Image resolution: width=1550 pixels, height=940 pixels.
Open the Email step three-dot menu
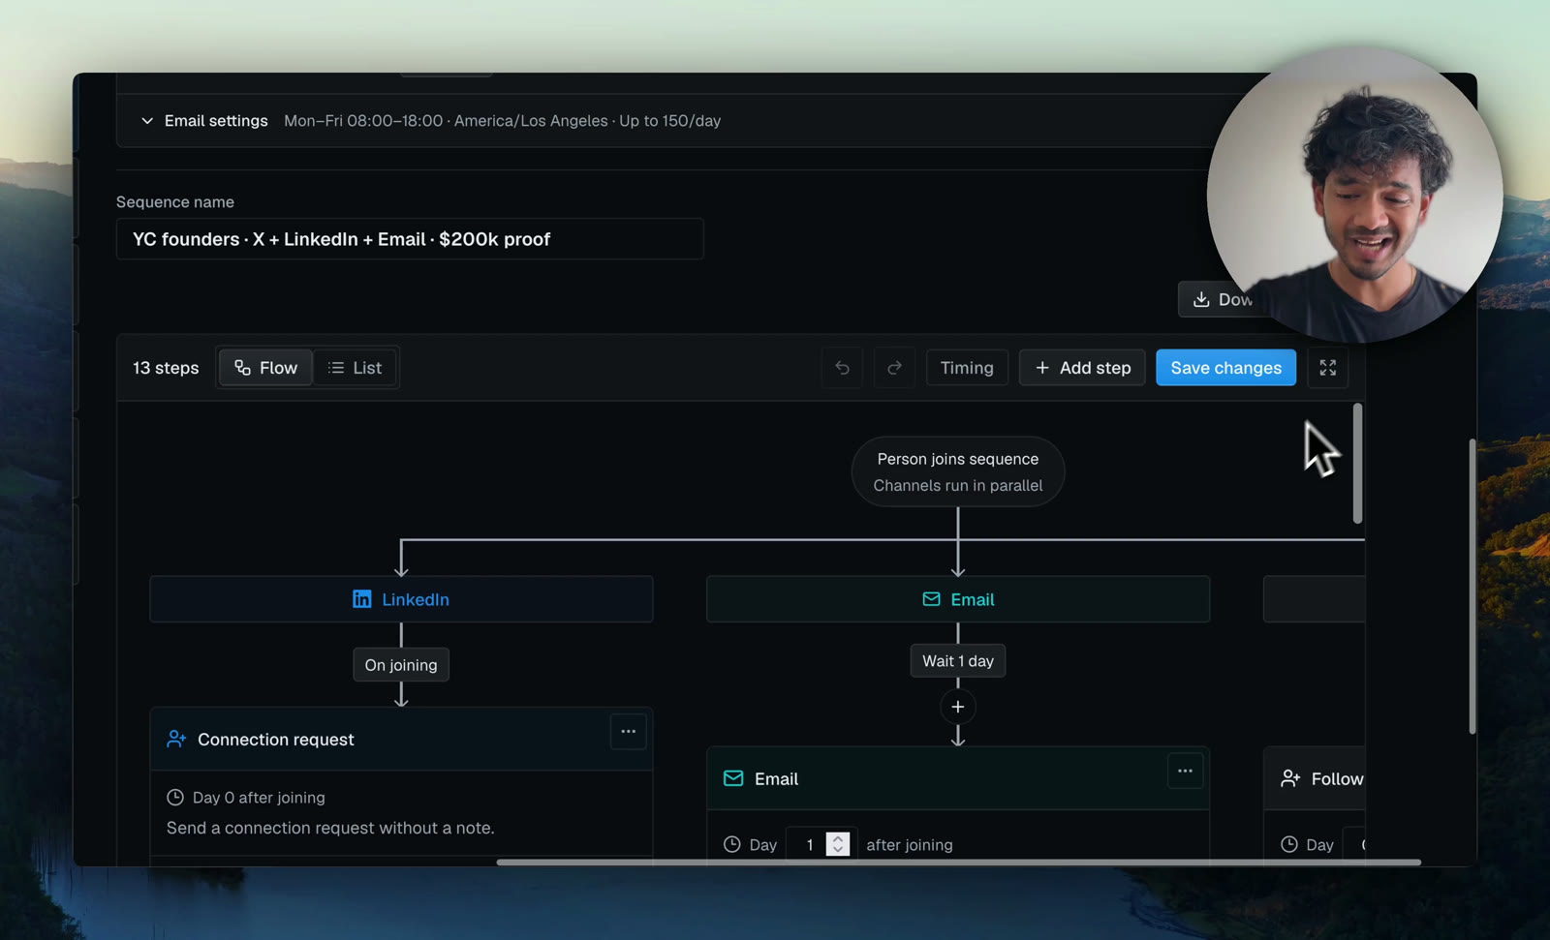[x=1185, y=772]
